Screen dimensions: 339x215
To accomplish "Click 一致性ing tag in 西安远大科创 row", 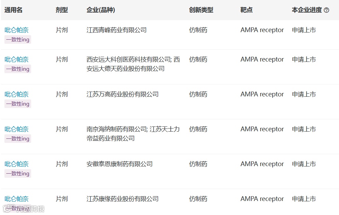I will pyautogui.click(x=18, y=69).
